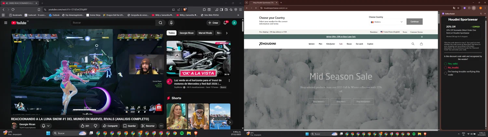This screenshot has height=137, width=488.
Task: Close the Winter Offer banner with X
Action: point(422,37)
